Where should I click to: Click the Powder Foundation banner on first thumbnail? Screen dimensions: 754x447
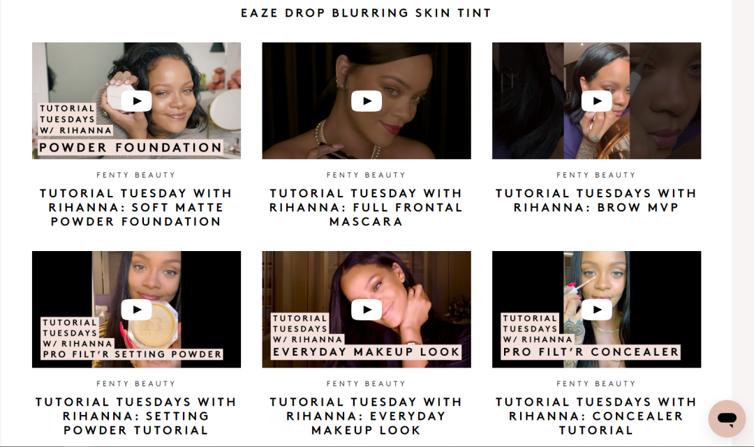point(131,147)
